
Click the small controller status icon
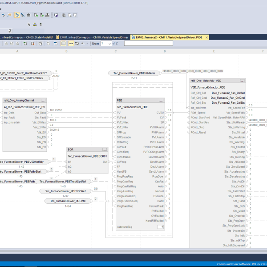(x=40, y=24)
